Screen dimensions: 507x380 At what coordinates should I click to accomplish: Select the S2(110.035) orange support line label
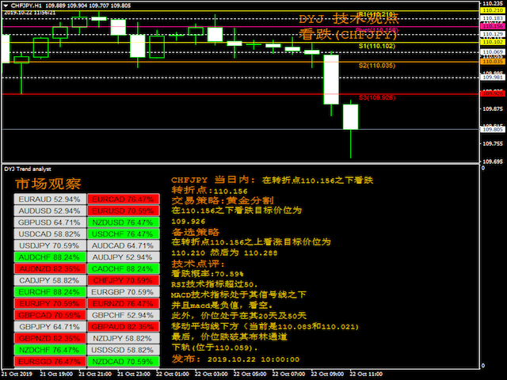tap(377, 66)
